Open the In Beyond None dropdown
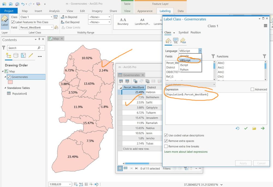This screenshot has width=273, height=187. [x=109, y=17]
